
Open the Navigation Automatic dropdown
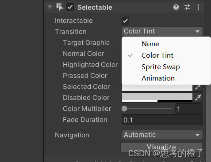162,135
